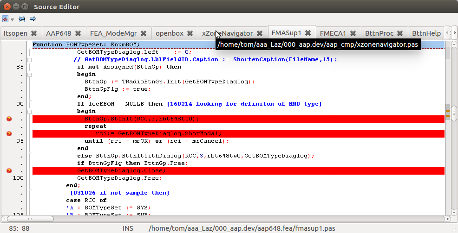Close the ltsopen tab
The height and width of the screenshot is (233, 458).
33,33
